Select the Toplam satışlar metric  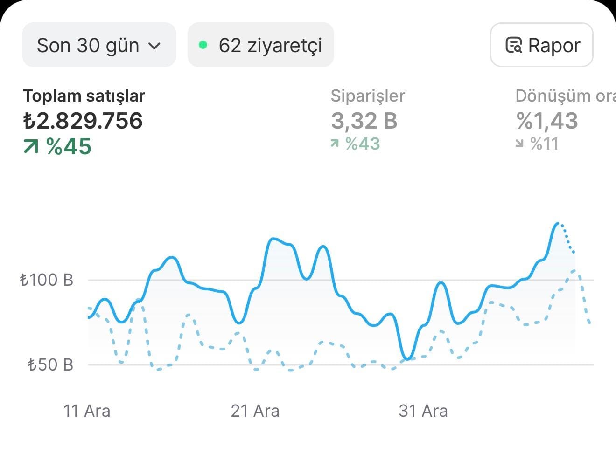(84, 96)
